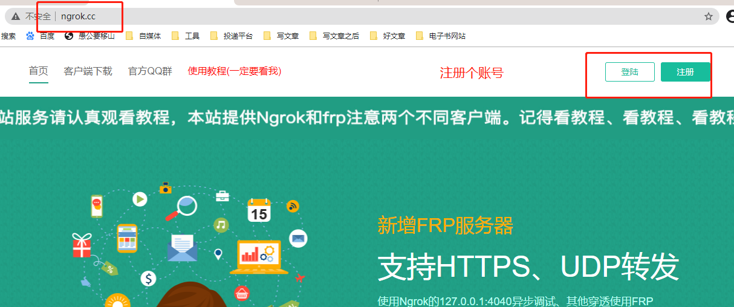Open the 客户端下载 page

88,71
